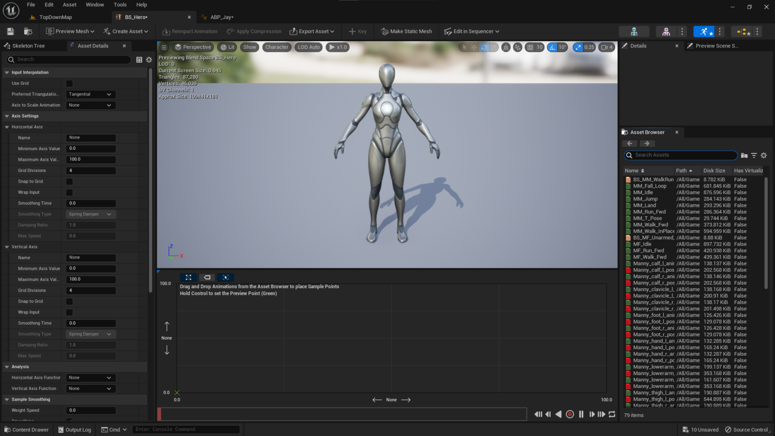Collapse the Input Interpolation section
775x436 pixels.
[7, 73]
